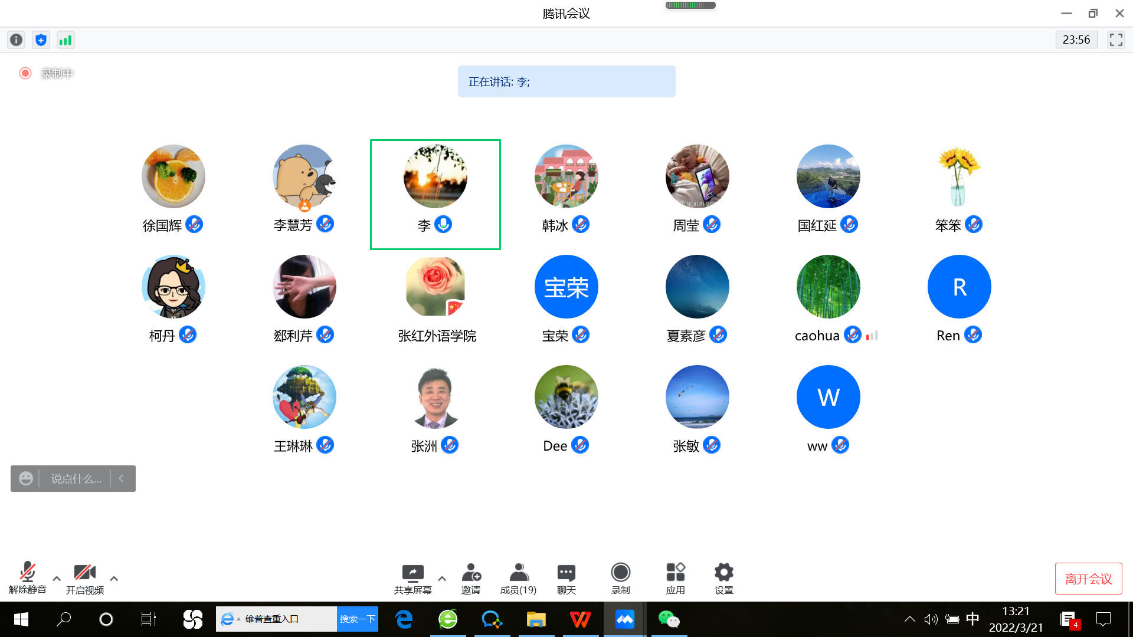Click the 离开会议 leave meeting button
The image size is (1133, 637).
pos(1088,579)
